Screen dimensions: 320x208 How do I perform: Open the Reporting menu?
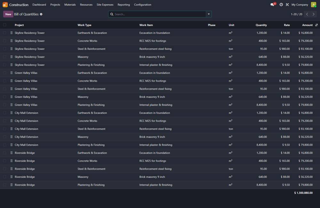point(124,4)
